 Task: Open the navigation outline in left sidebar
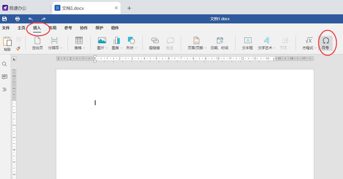tap(5, 89)
